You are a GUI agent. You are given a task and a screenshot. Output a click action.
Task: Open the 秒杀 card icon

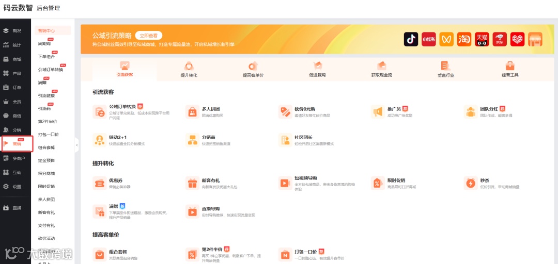click(471, 183)
